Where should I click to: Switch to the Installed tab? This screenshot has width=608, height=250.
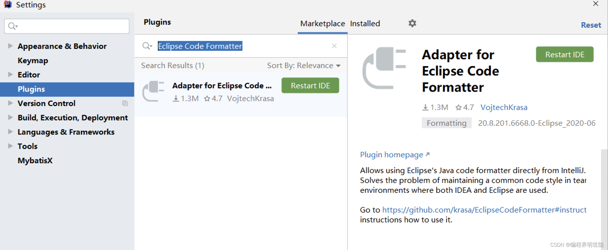click(365, 24)
